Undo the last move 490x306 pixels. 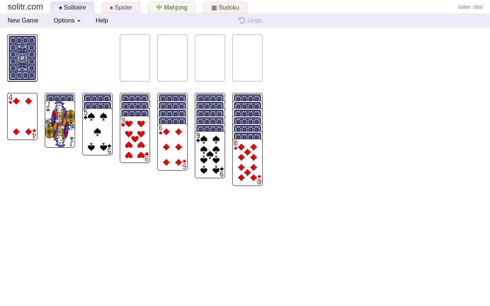(250, 21)
